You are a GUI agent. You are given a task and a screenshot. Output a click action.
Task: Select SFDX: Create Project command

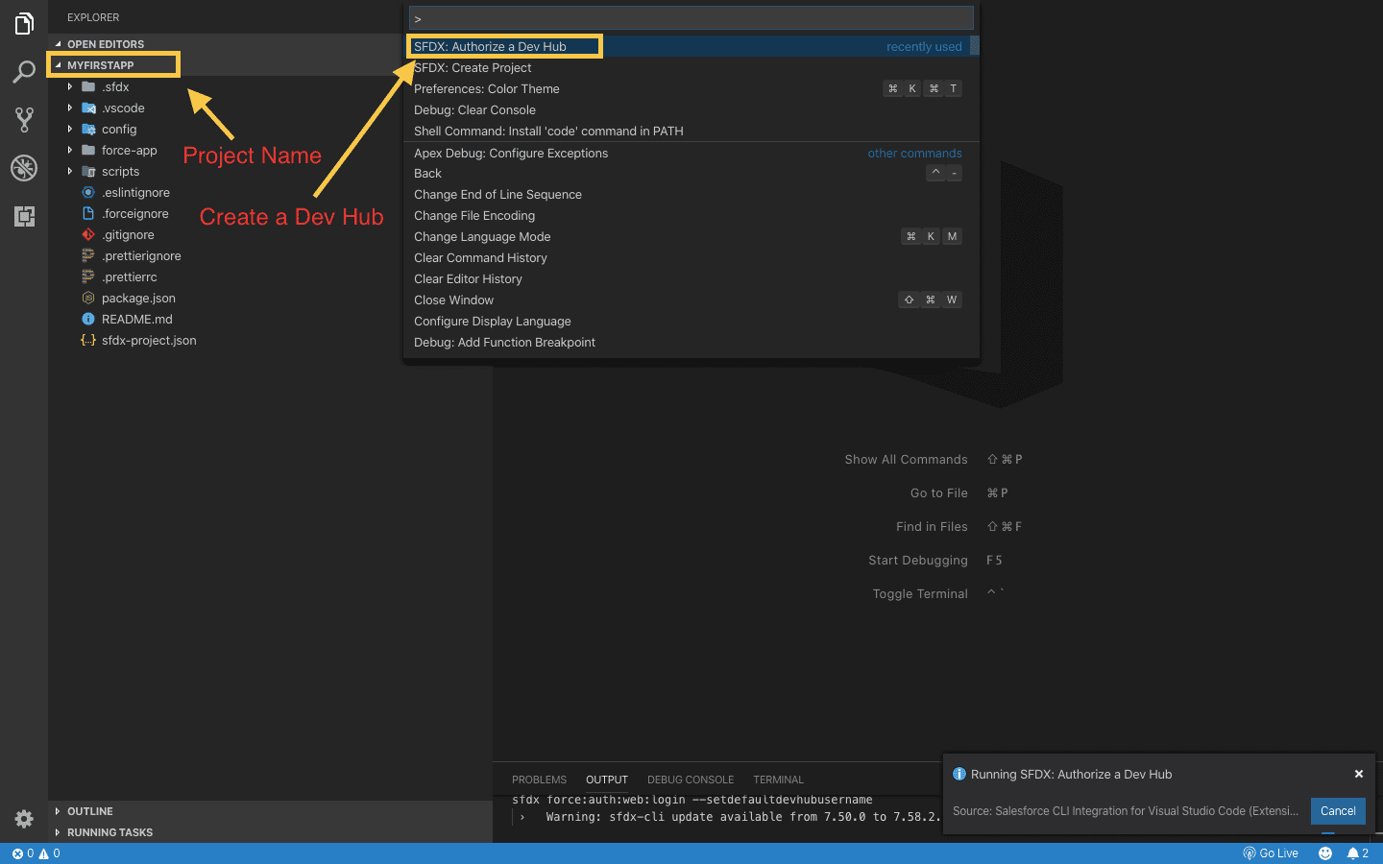[x=687, y=67]
